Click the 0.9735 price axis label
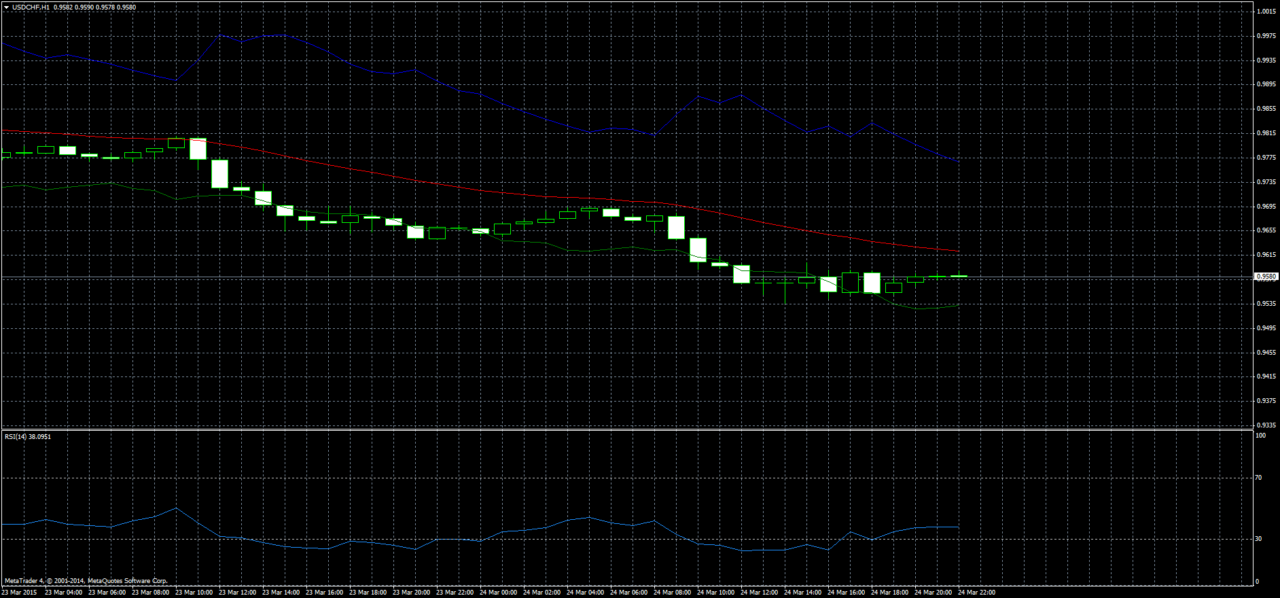The height and width of the screenshot is (598, 1280). 1266,182
